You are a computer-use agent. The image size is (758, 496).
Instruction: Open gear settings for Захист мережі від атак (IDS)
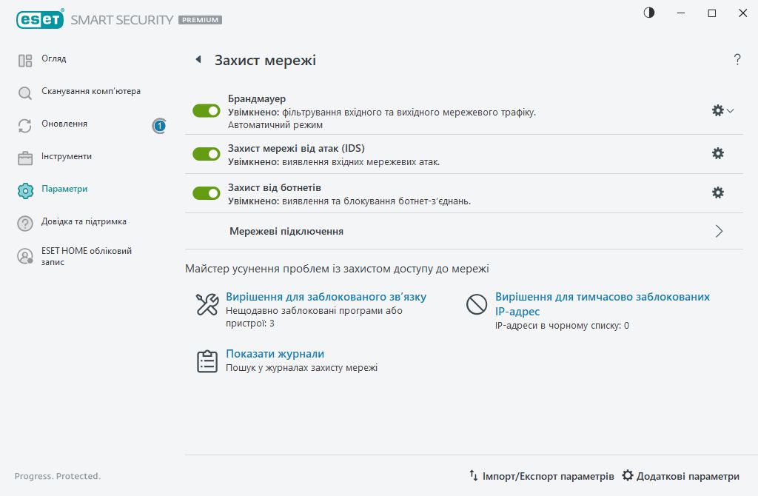click(x=717, y=153)
